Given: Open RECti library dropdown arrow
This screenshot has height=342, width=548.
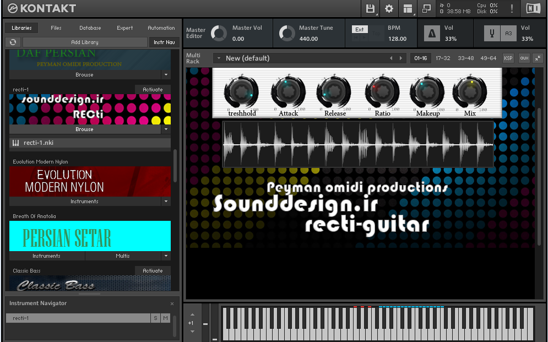Looking at the screenshot, I should point(166,129).
